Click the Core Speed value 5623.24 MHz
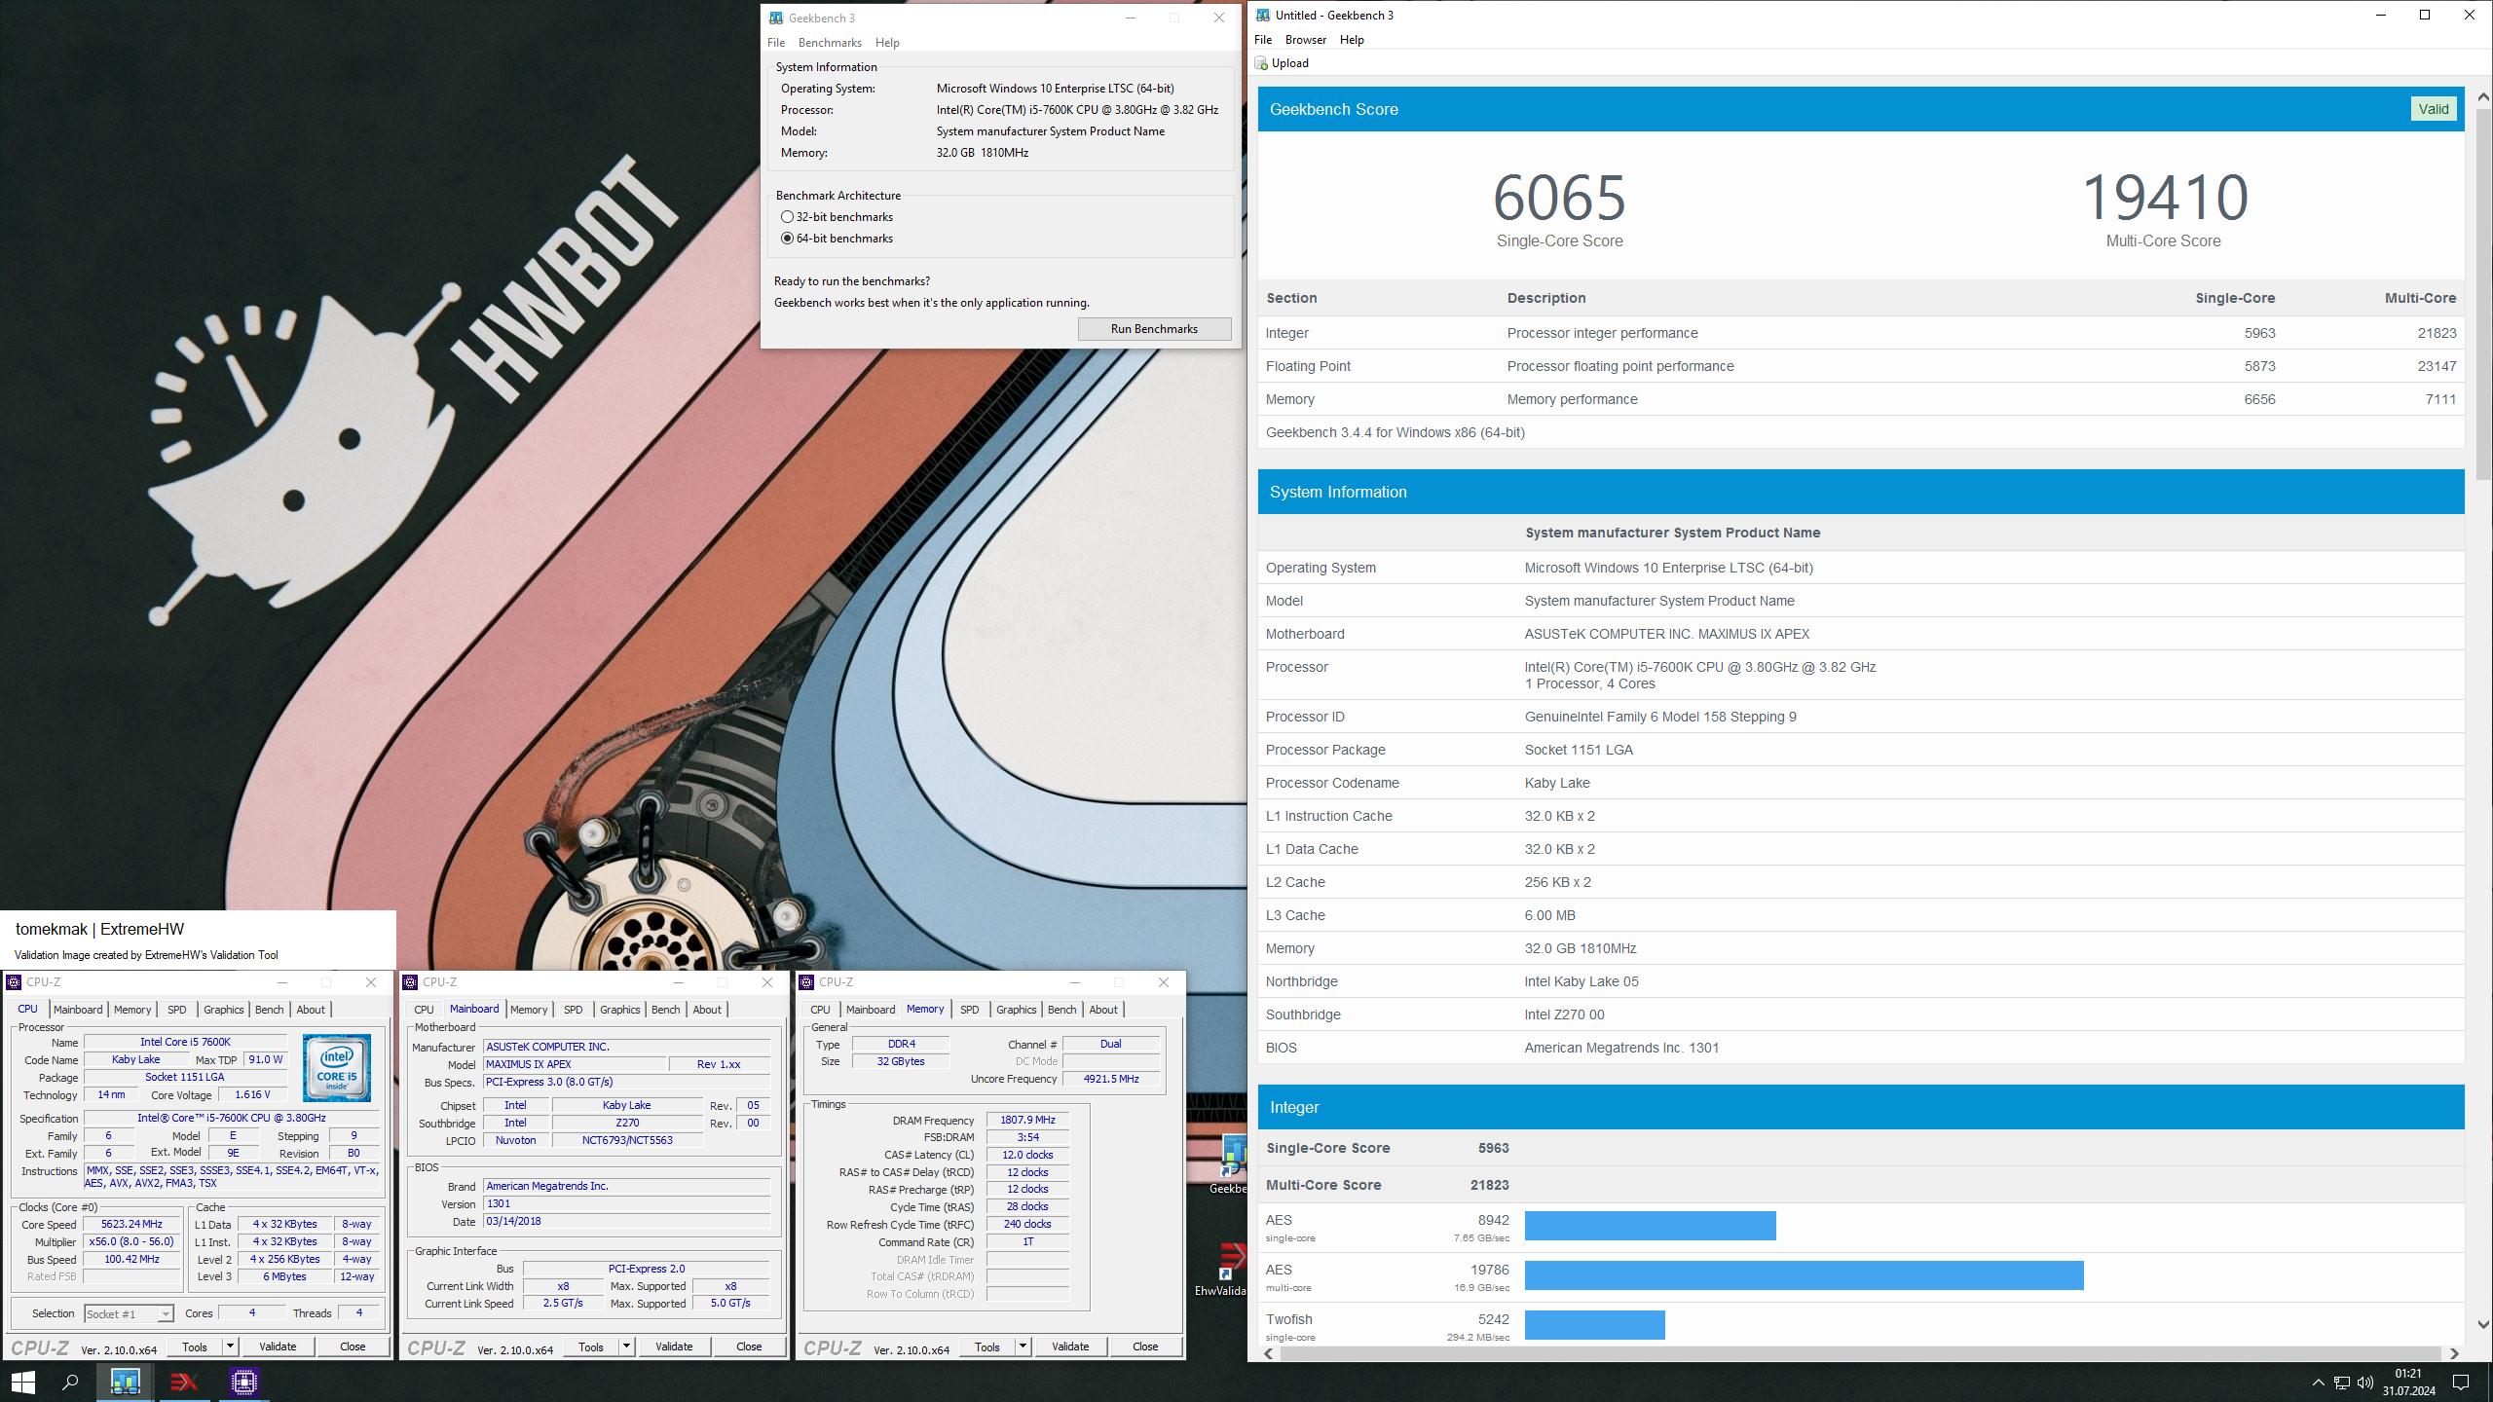Image resolution: width=2493 pixels, height=1402 pixels. pos(131,1225)
